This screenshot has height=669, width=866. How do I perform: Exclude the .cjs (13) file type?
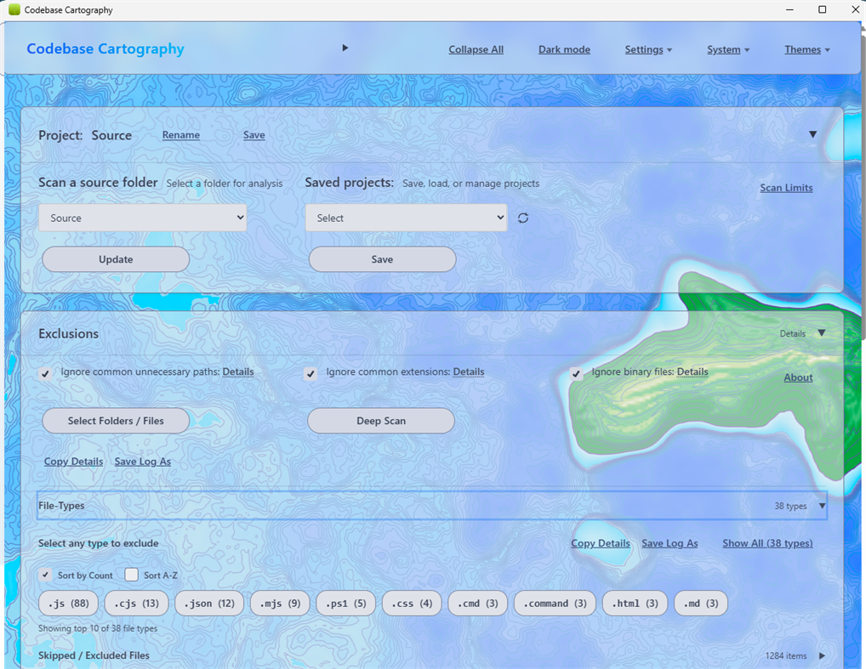click(x=136, y=604)
